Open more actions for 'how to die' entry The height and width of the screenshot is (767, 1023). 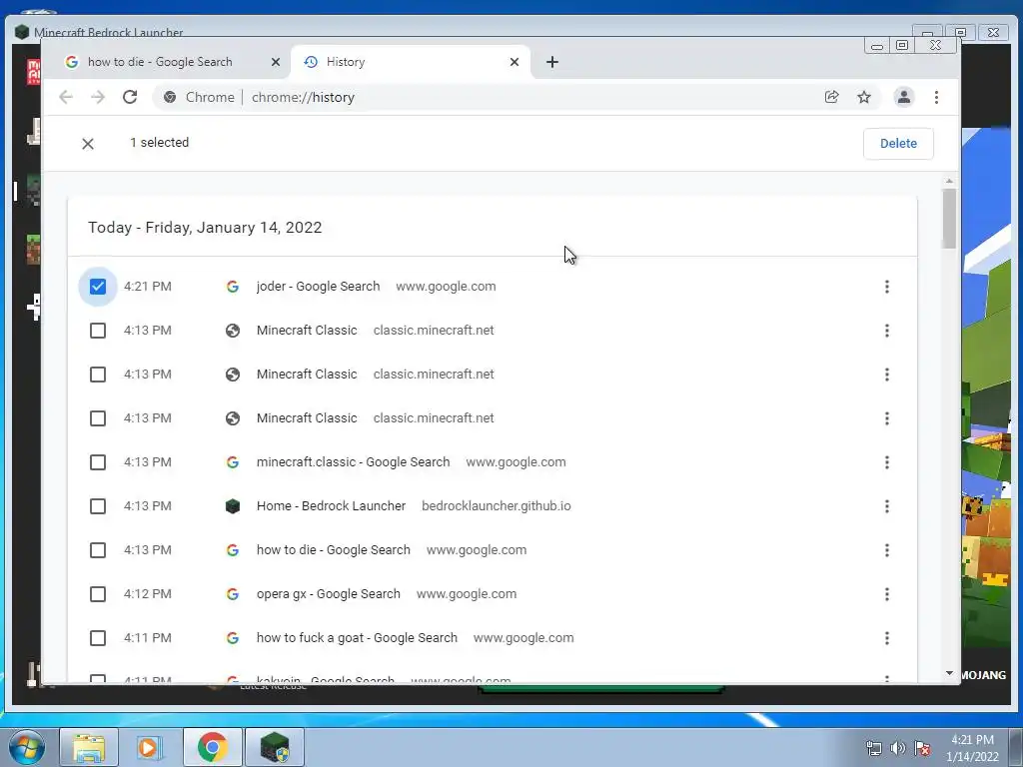pos(887,550)
